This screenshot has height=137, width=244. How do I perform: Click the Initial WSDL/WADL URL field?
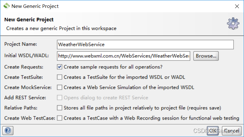click(124, 56)
